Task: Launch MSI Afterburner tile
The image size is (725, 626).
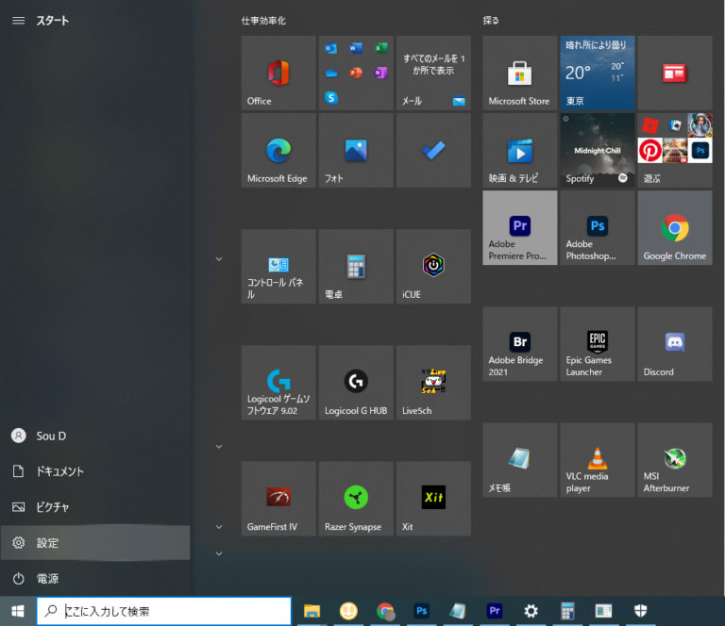Action: pos(674,459)
